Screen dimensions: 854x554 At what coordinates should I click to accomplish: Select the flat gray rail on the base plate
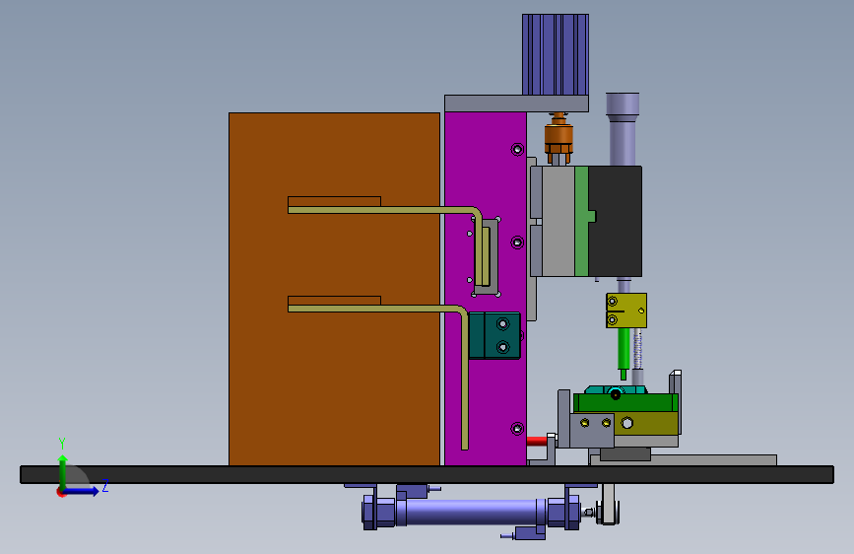pos(684,460)
